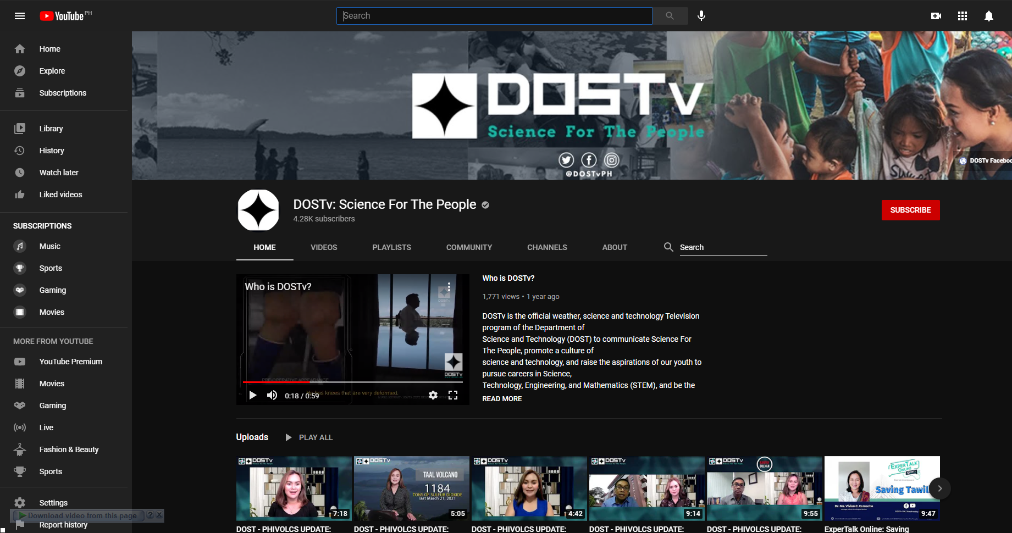Switch to the PLAYLISTS tab
The height and width of the screenshot is (533, 1012).
[x=391, y=247]
